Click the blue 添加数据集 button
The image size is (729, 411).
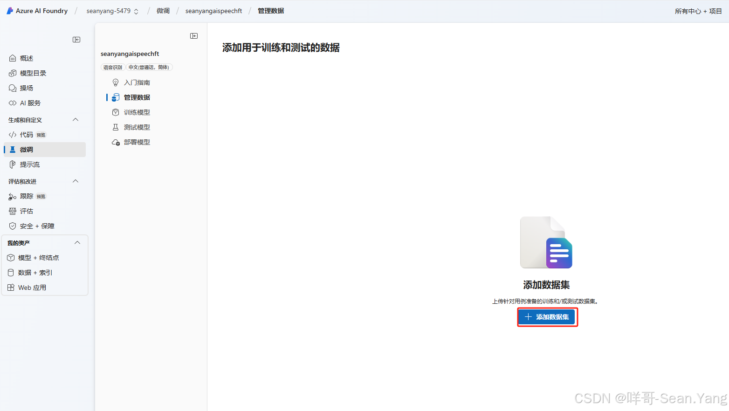click(x=547, y=317)
